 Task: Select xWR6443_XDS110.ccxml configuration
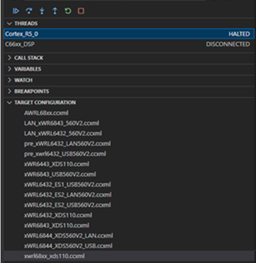pyautogui.click(x=57, y=164)
